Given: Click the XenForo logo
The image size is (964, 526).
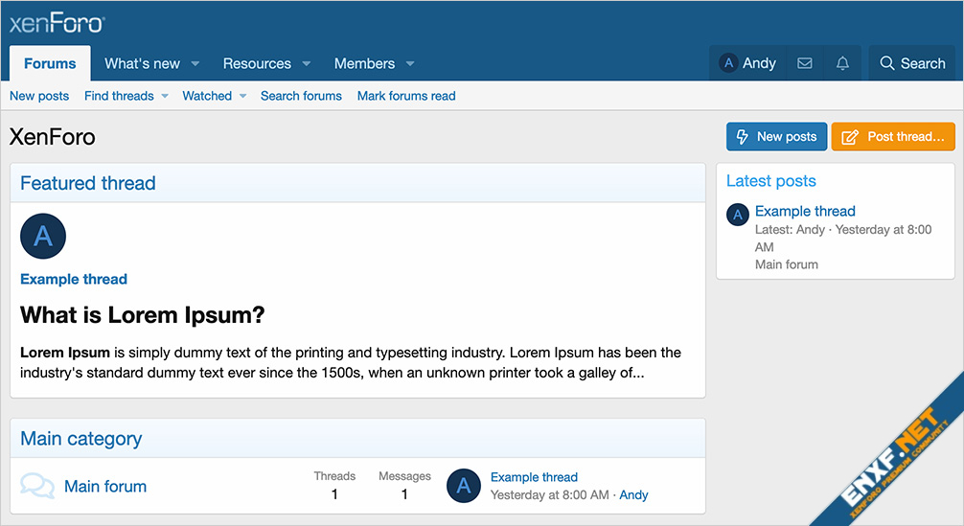Looking at the screenshot, I should pyautogui.click(x=57, y=23).
